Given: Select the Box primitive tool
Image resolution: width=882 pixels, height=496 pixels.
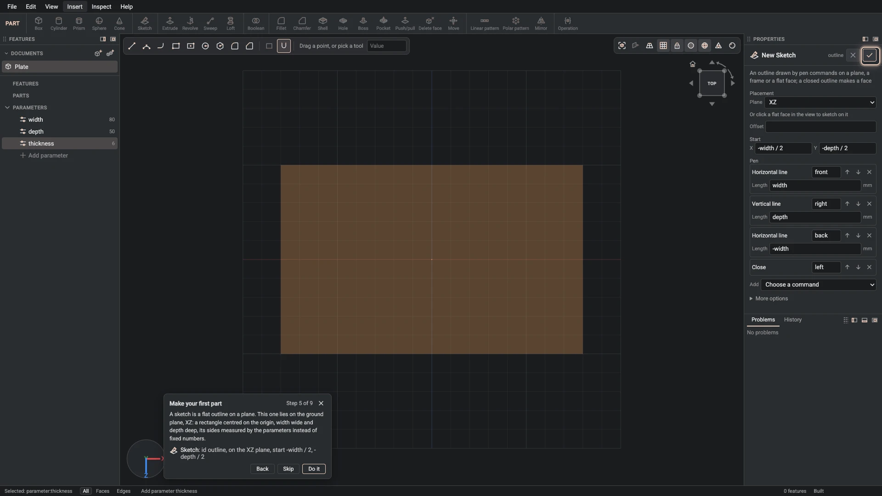Looking at the screenshot, I should click(x=39, y=23).
